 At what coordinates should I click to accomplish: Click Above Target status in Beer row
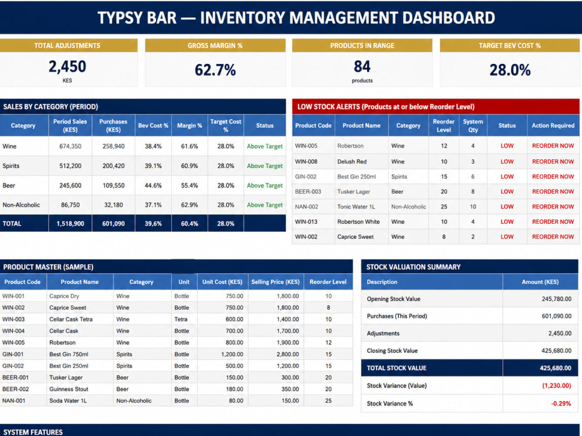[x=265, y=185]
